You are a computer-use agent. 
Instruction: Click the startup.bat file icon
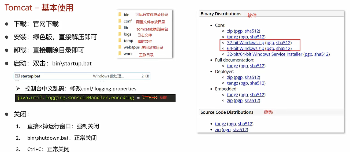coord(17,76)
